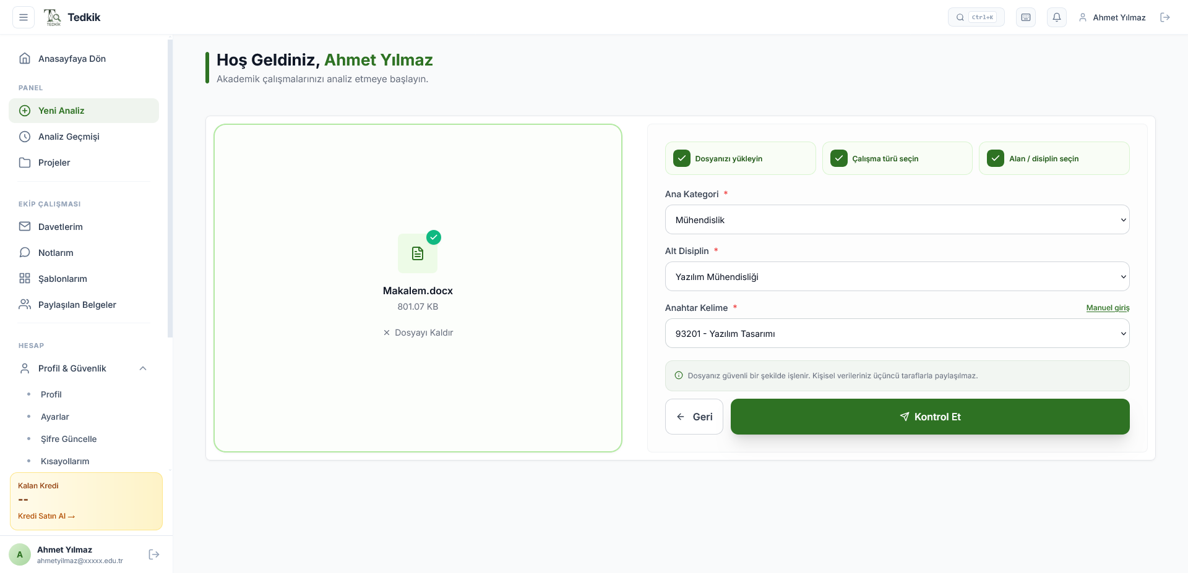
Task: Click the sidebar footer logout icon
Action: click(x=154, y=554)
